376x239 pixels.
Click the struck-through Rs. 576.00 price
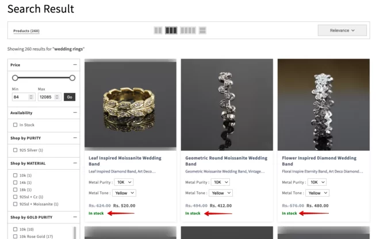(293, 206)
